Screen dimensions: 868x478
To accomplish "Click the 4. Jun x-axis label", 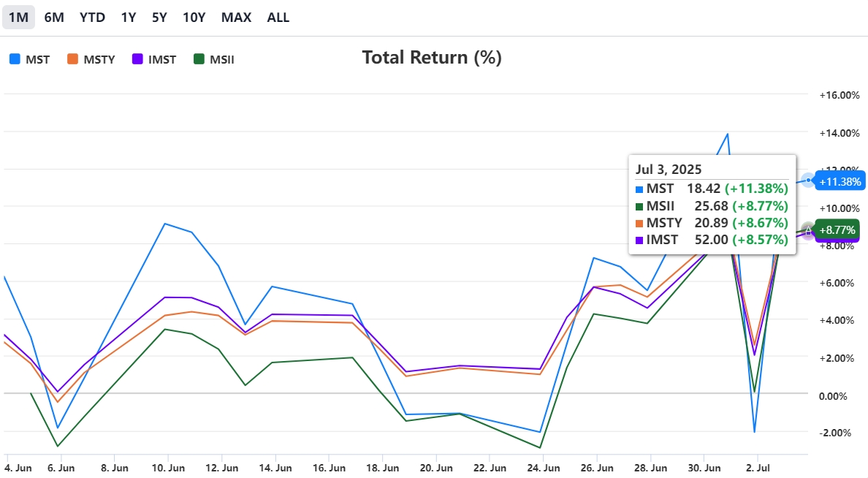I will (x=18, y=468).
